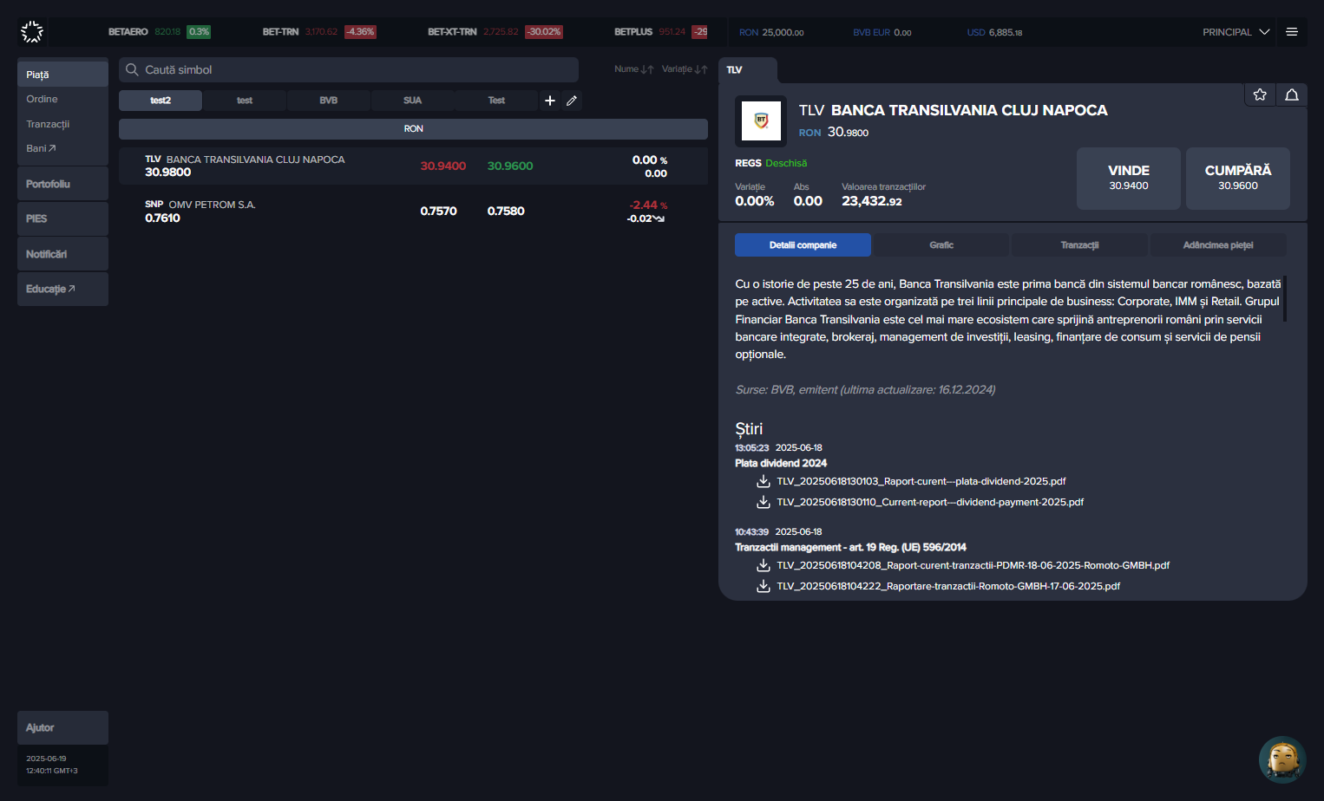Switch to the BVB watchlist tab

pyautogui.click(x=328, y=101)
